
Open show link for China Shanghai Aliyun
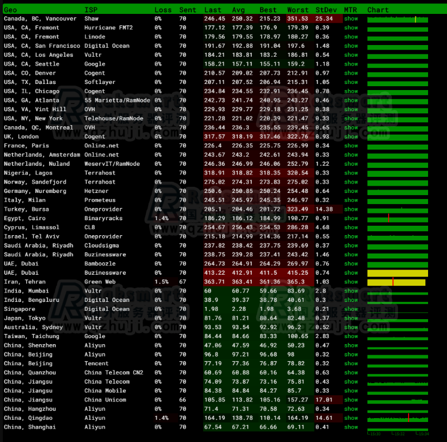pyautogui.click(x=351, y=427)
